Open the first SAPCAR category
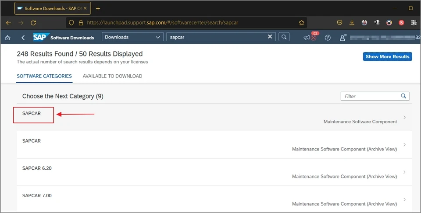The width and height of the screenshot is (421, 213). coord(214,117)
